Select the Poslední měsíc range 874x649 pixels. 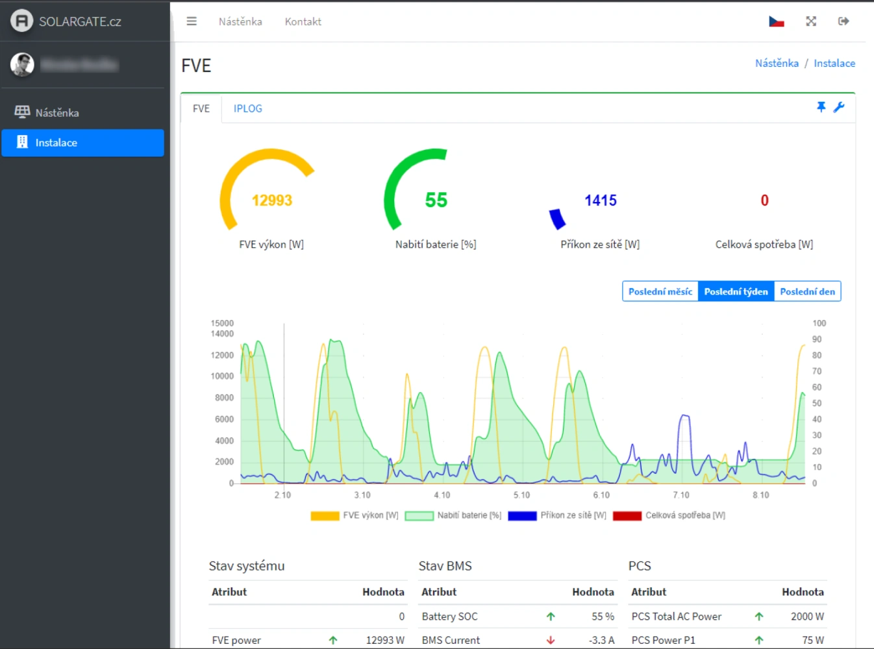click(x=660, y=291)
